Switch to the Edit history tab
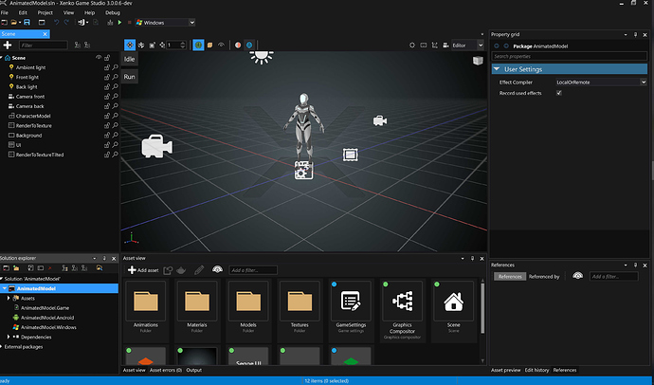 [x=536, y=370]
